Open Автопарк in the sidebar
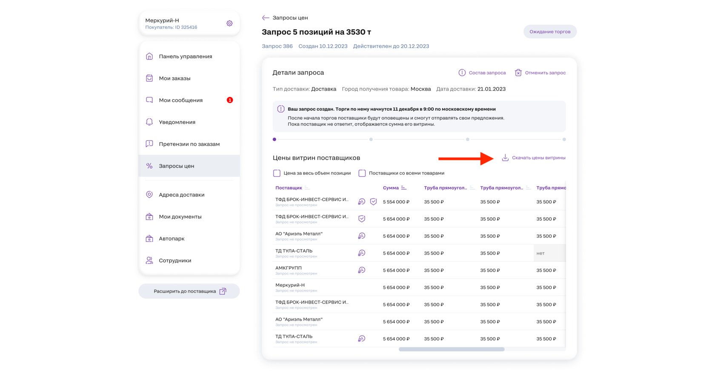Viewport: 715px width, 376px height. click(189, 238)
